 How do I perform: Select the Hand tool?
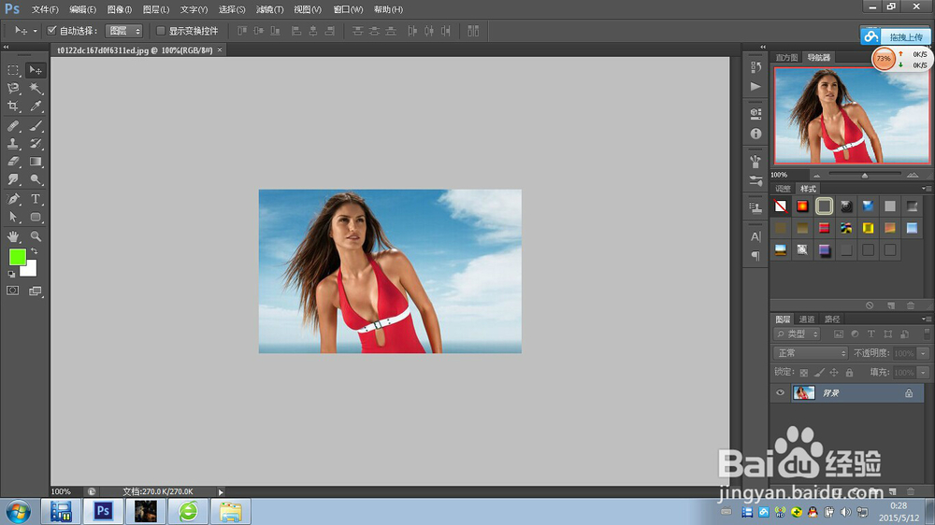tap(13, 236)
